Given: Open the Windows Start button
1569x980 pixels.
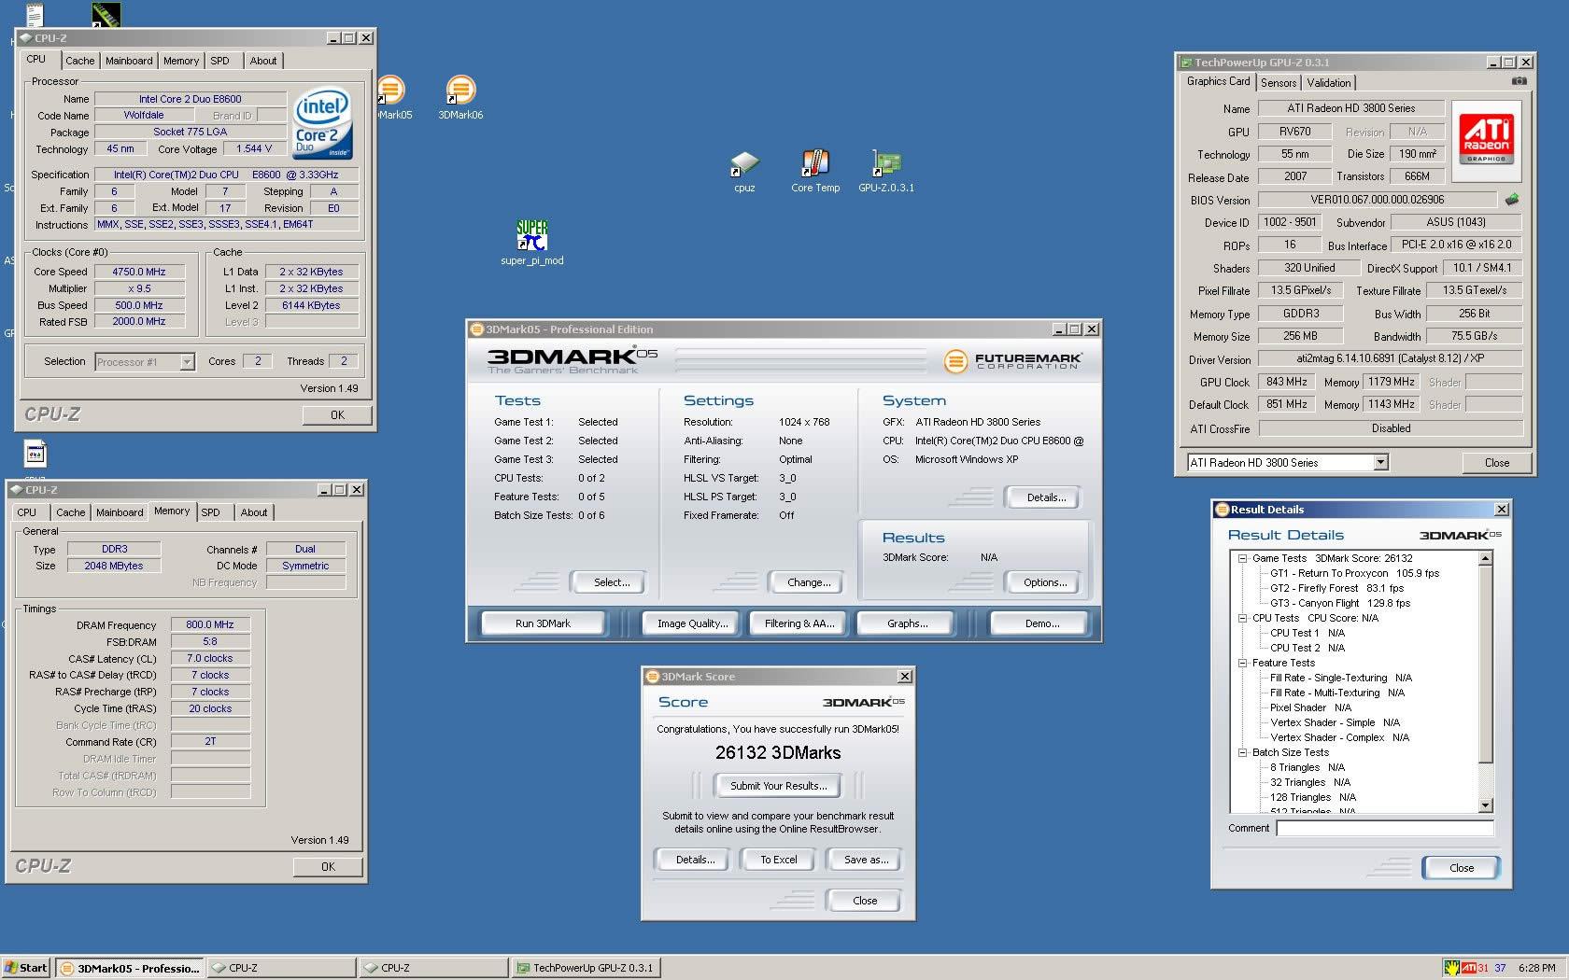Looking at the screenshot, I should click(x=25, y=968).
